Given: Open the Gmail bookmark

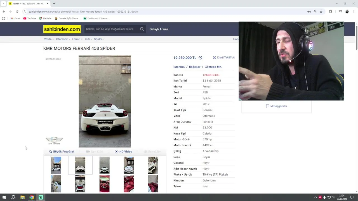Looking at the screenshot, I should pos(15,18).
